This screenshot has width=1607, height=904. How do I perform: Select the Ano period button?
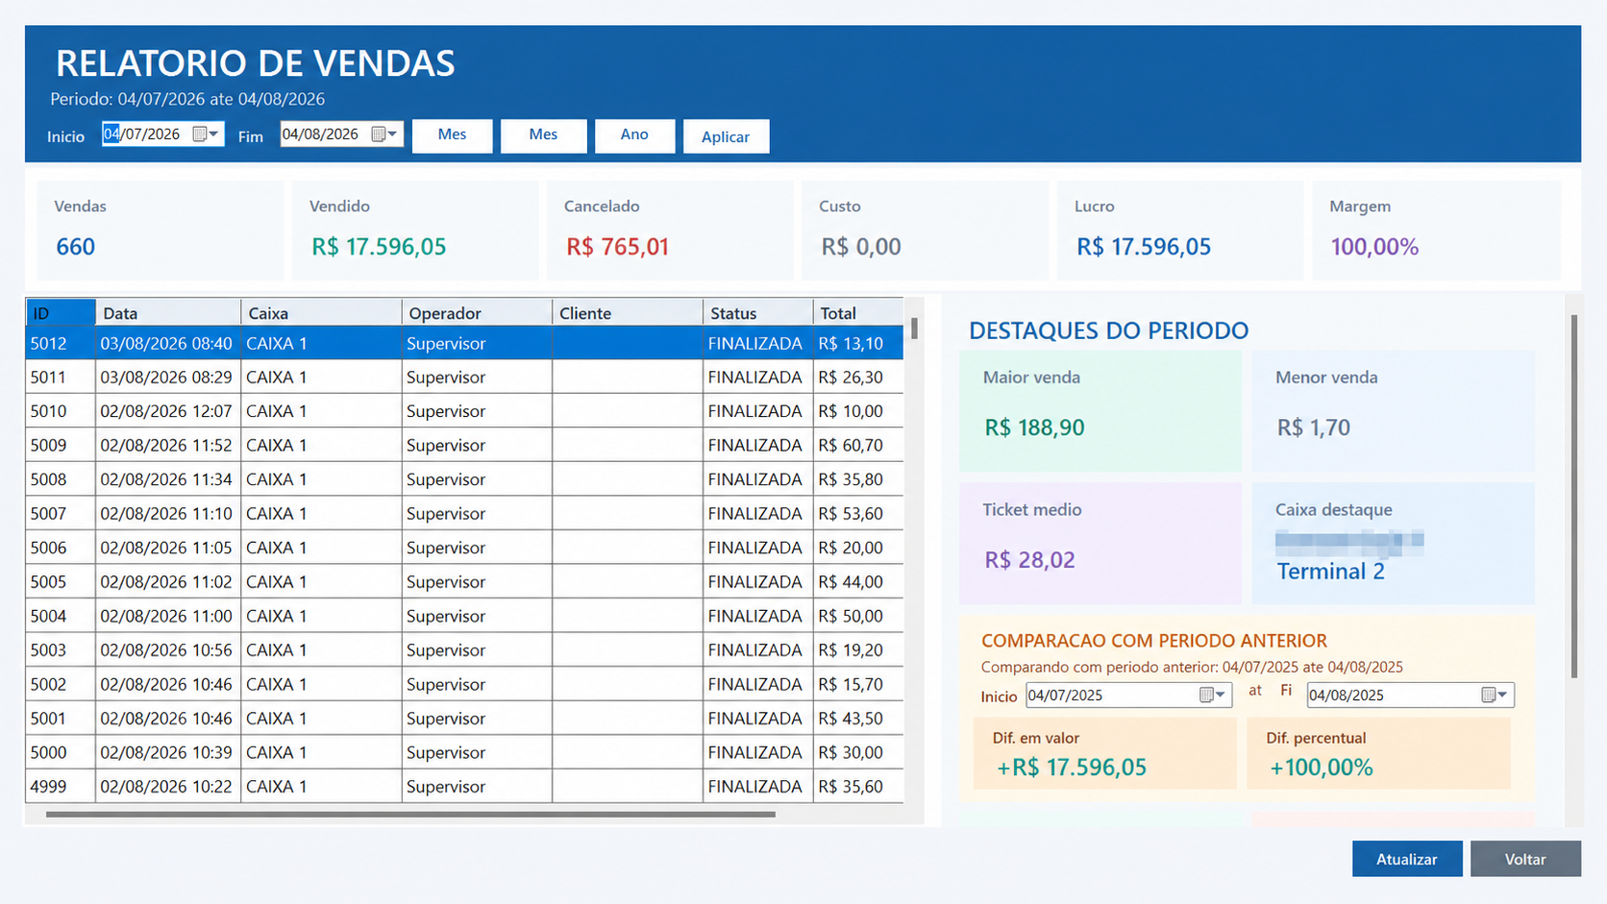634,135
